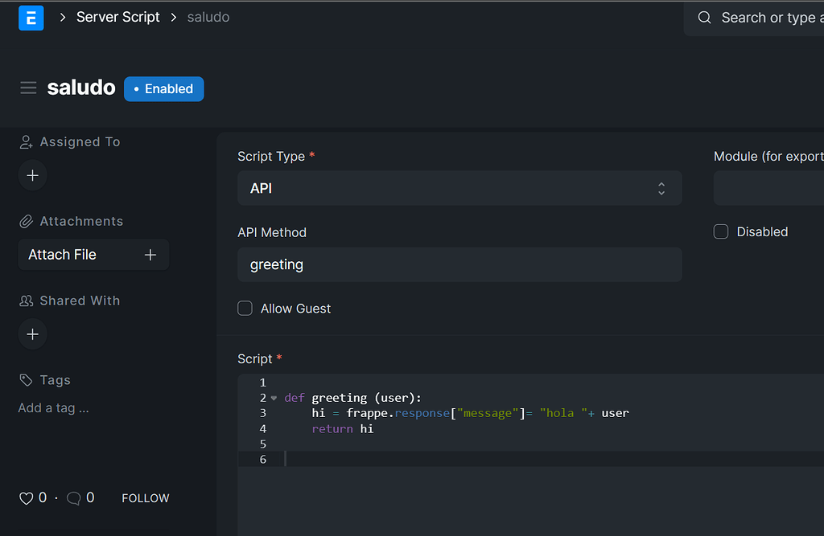Open comments via the speech bubble icon
The height and width of the screenshot is (536, 824).
[73, 497]
